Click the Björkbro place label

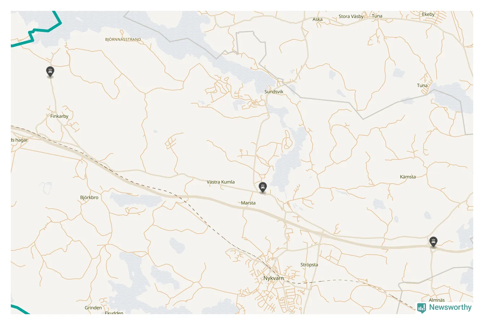coord(89,198)
